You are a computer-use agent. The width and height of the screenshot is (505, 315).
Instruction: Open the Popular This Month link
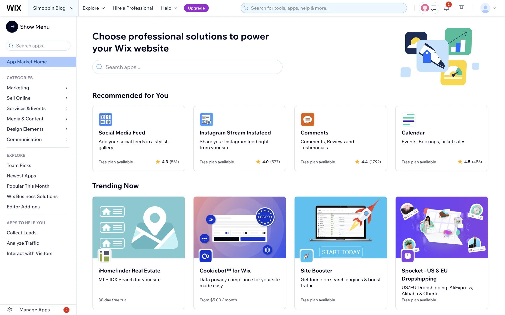pos(28,186)
